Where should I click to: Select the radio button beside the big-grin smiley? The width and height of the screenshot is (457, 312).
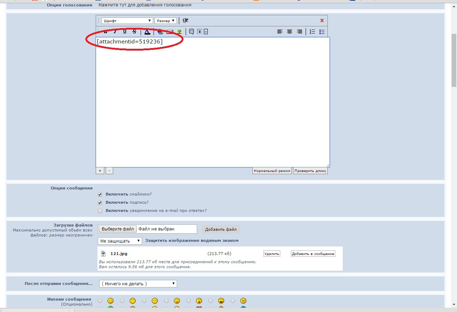[211, 301]
